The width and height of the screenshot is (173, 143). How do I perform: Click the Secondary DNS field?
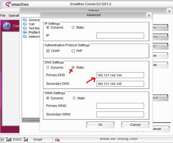(x=120, y=84)
